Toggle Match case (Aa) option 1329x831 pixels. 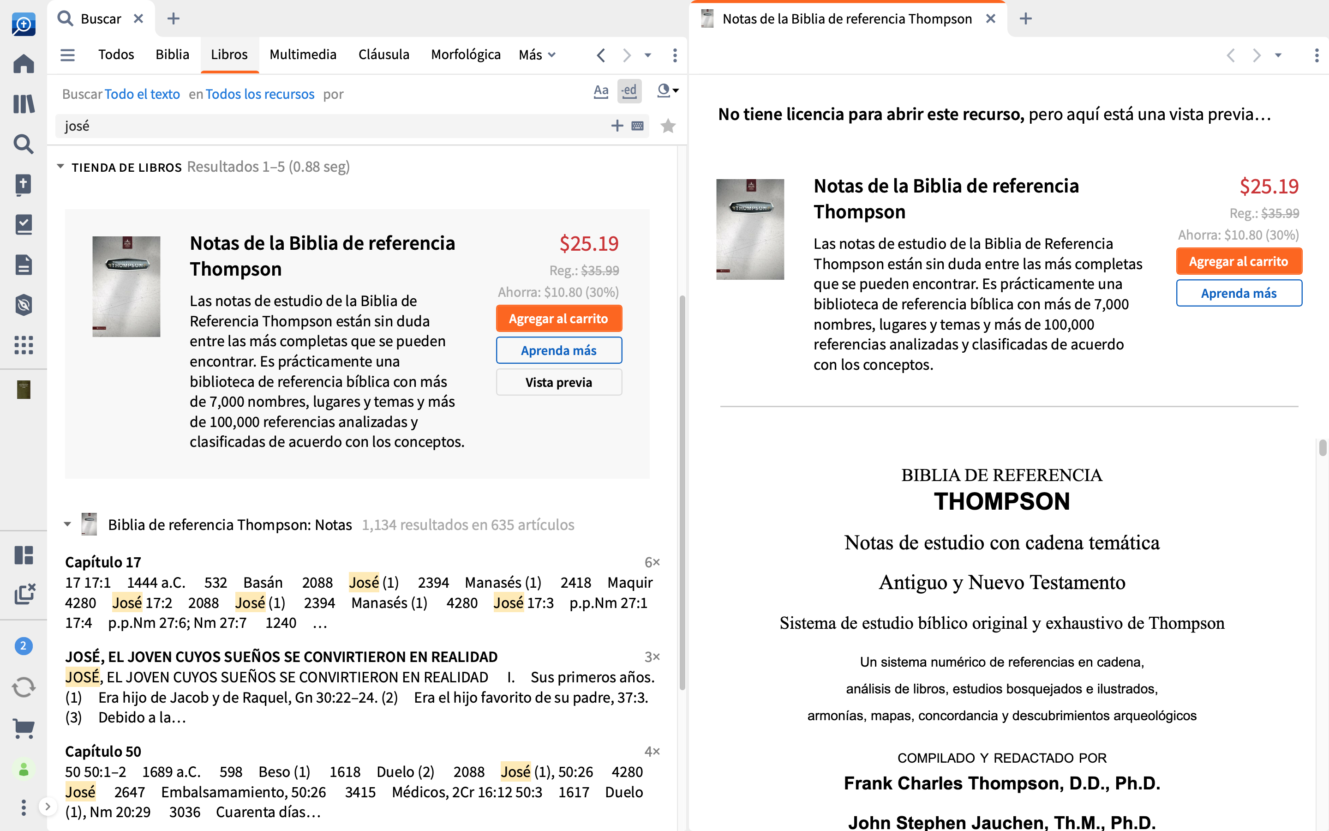pyautogui.click(x=601, y=91)
